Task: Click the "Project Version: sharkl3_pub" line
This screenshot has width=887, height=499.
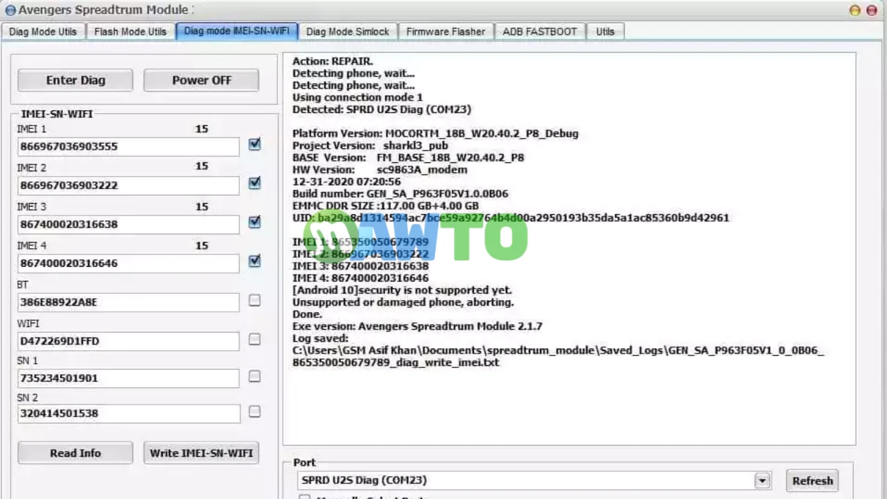Action: [x=370, y=146]
